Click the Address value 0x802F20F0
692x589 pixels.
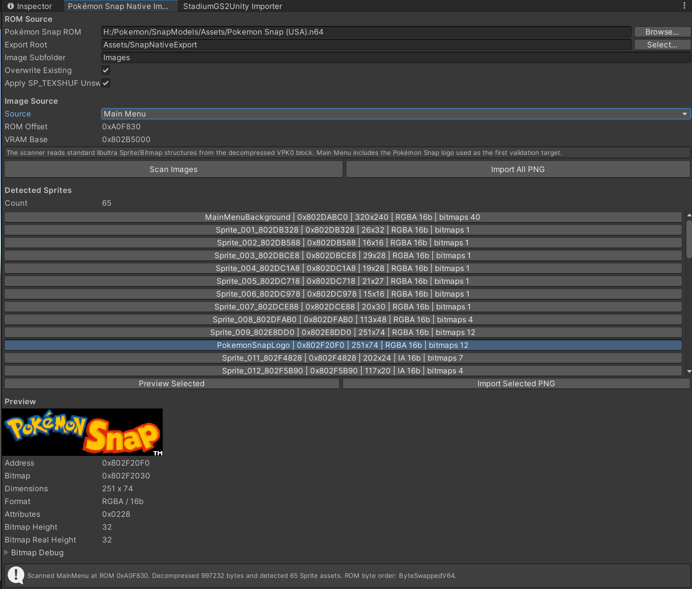[x=126, y=463]
